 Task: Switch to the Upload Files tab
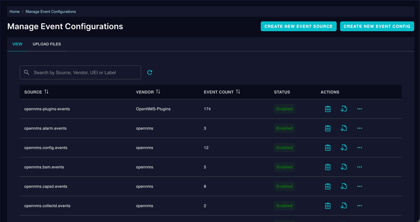coord(47,44)
